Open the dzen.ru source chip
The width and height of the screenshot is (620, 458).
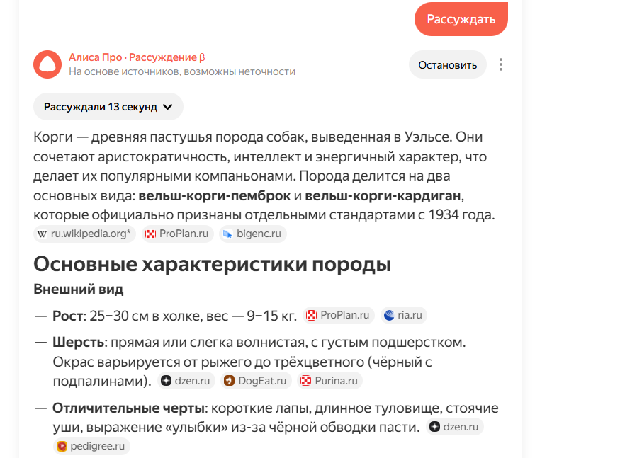pyautogui.click(x=186, y=380)
